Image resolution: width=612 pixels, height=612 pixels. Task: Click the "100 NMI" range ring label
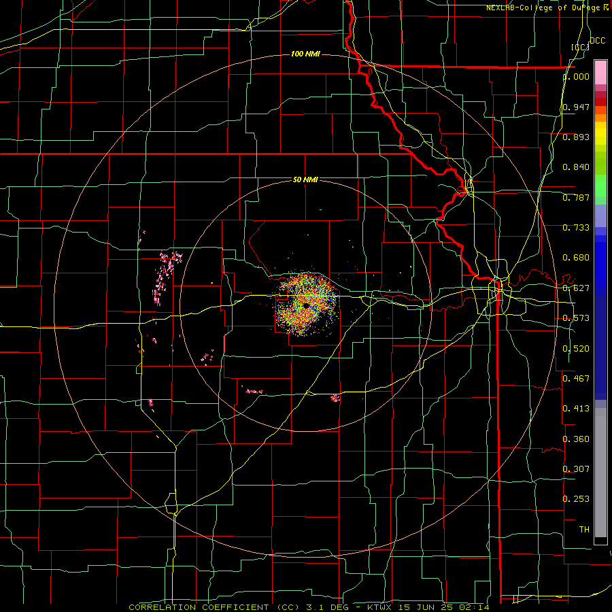(305, 54)
